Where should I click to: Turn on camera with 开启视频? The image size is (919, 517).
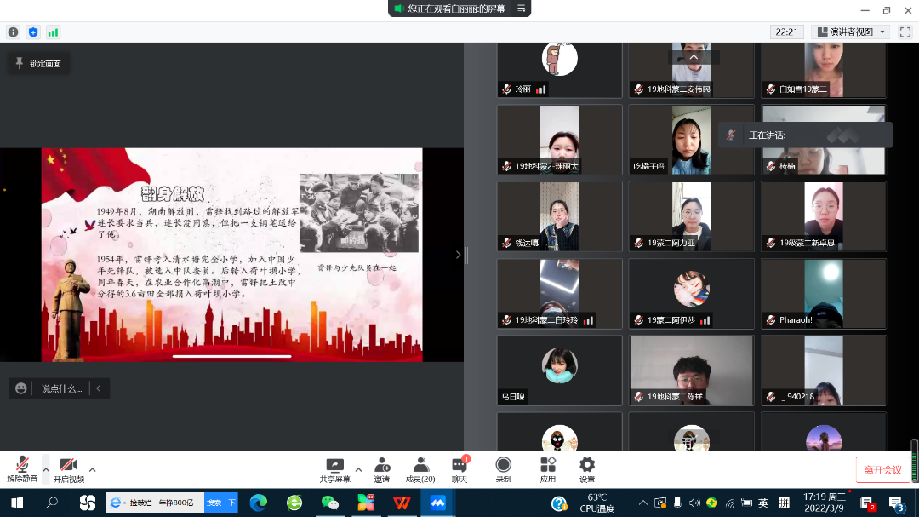click(68, 468)
